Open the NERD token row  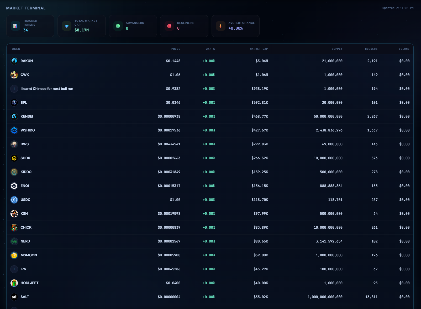pos(25,241)
